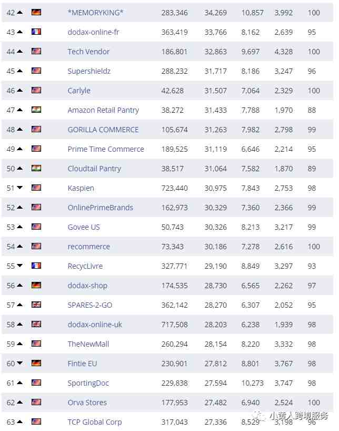Click the US flag beside Kaspien

click(x=36, y=188)
